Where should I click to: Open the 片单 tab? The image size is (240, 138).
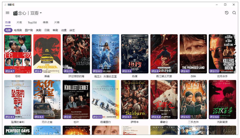point(57,23)
